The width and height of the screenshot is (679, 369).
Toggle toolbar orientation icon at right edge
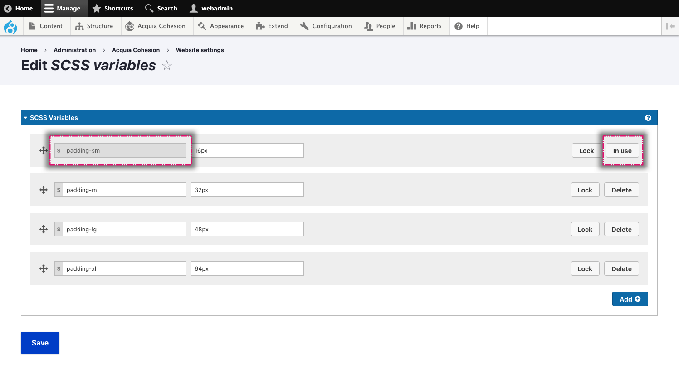pos(670,26)
